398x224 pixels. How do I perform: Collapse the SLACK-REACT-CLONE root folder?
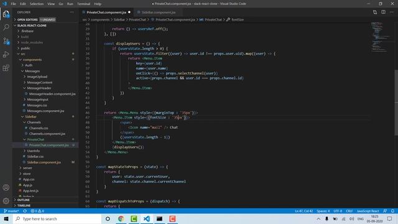tap(32, 26)
